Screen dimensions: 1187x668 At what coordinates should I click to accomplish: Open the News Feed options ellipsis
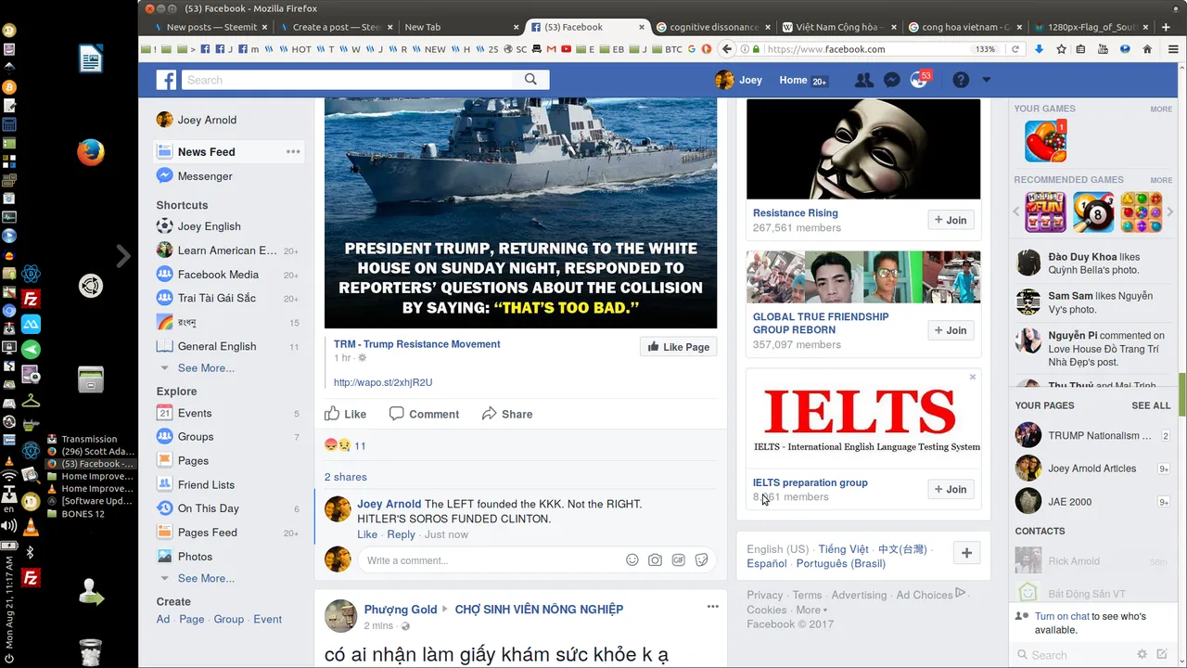pos(293,151)
